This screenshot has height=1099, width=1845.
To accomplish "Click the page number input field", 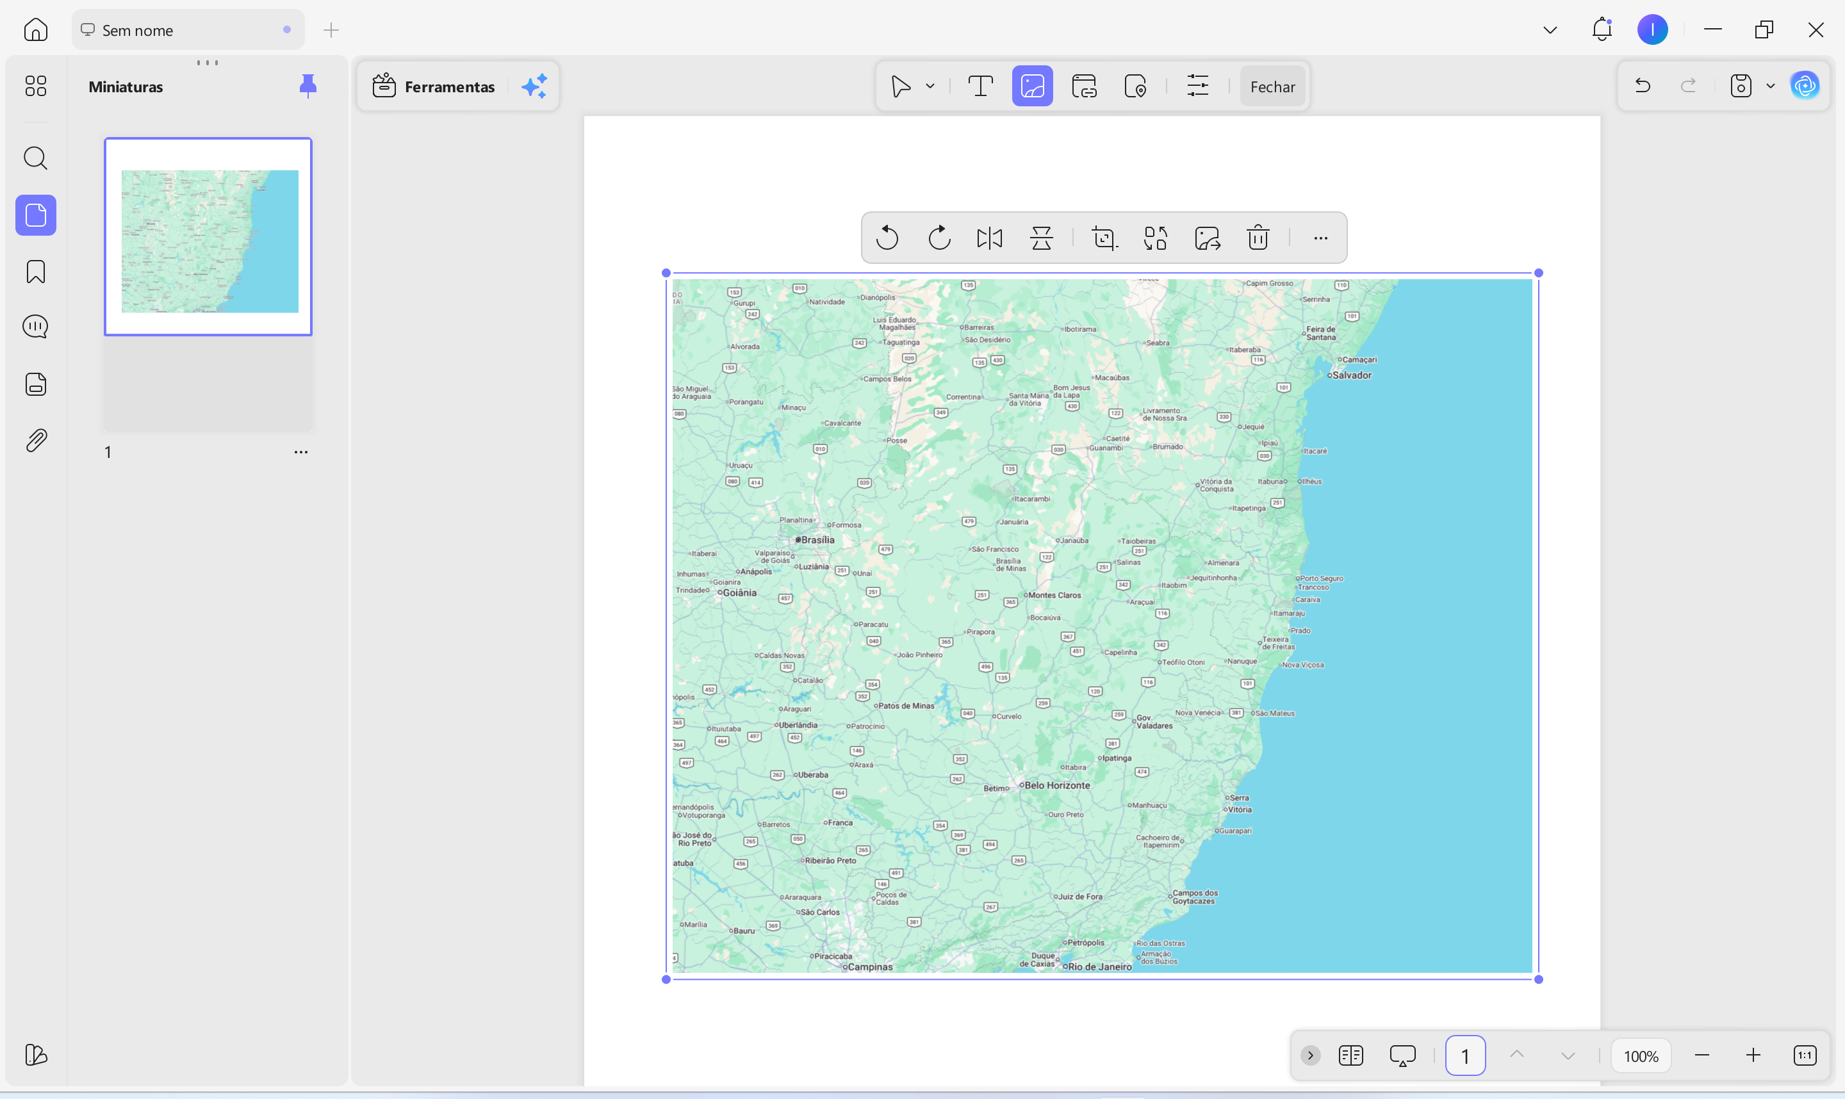I will click(1465, 1055).
